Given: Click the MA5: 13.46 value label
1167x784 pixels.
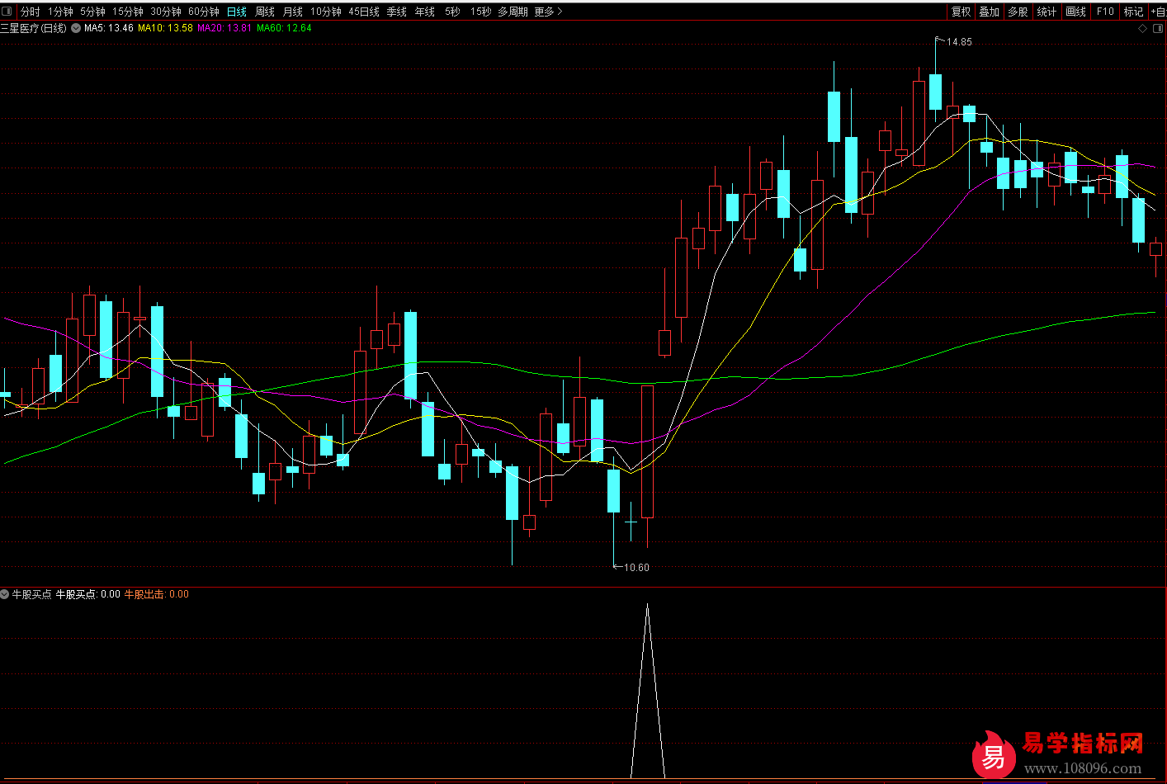Looking at the screenshot, I should [x=109, y=28].
